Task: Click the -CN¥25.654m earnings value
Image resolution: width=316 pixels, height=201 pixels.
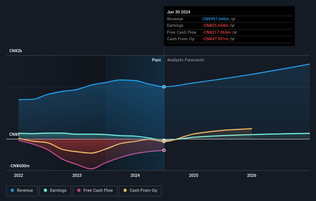Action: point(216,25)
